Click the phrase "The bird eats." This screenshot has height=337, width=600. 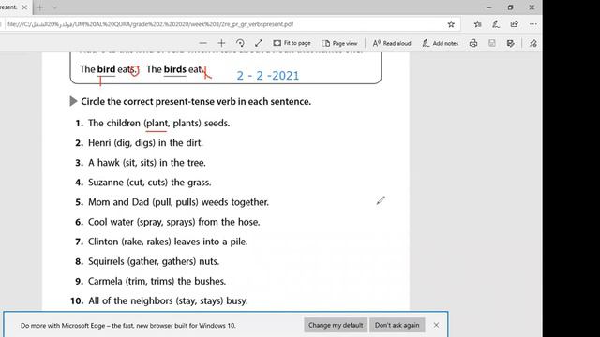(x=109, y=69)
